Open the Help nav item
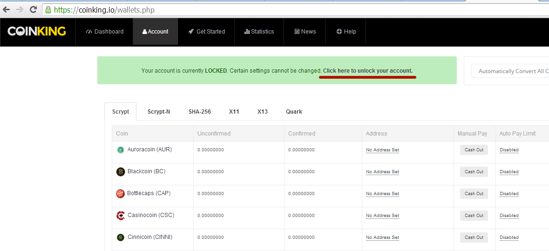The height and width of the screenshot is (251, 549). (x=346, y=32)
